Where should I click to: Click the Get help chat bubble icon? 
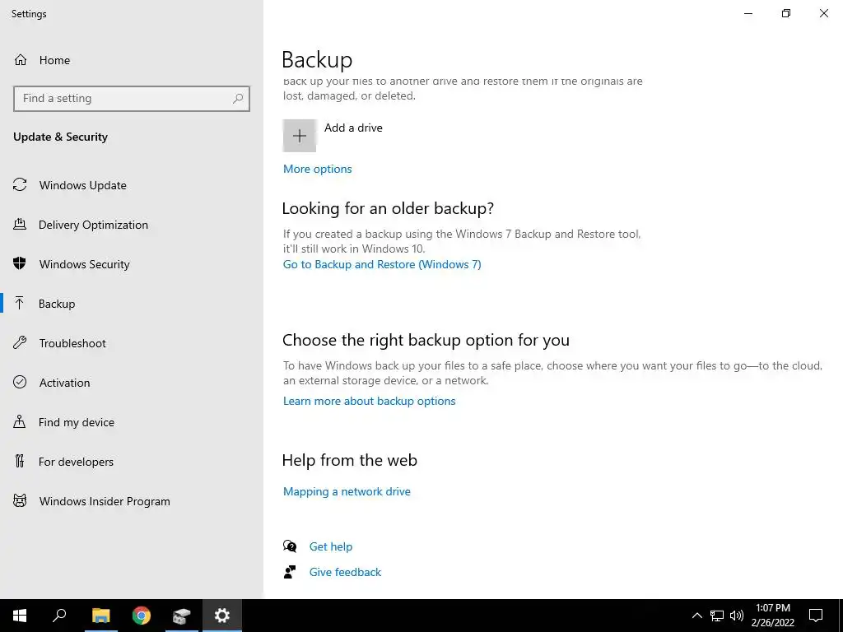tap(290, 546)
